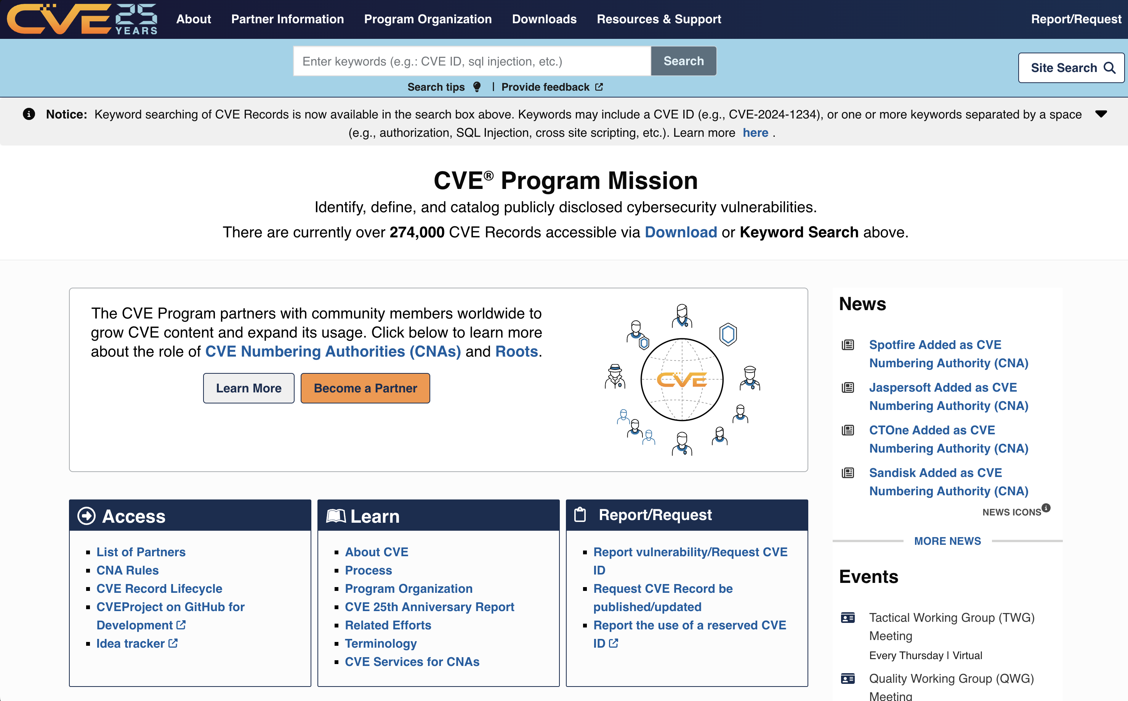Open CVE Numbering Authorities (CNAs) link
Viewport: 1128px width, 701px height.
(x=333, y=351)
